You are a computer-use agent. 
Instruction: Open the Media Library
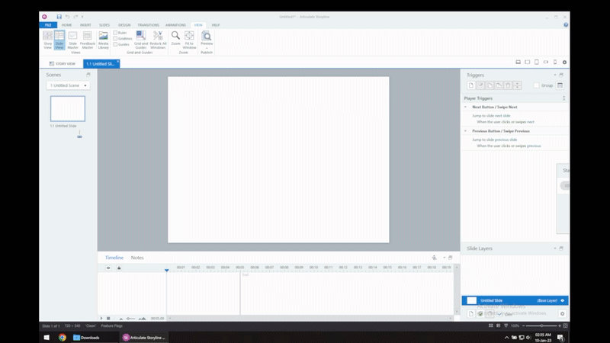point(102,39)
